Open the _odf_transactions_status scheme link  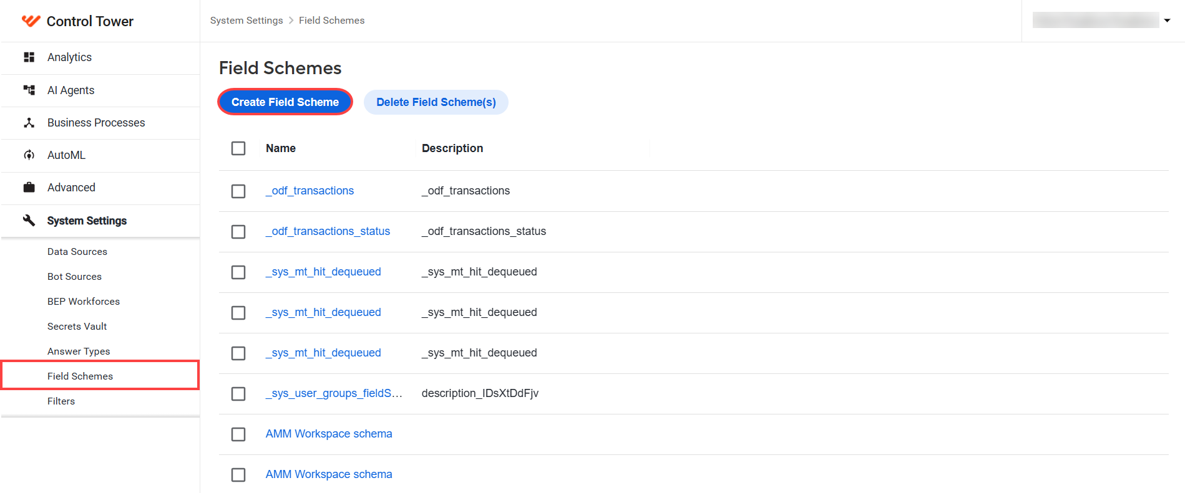(x=328, y=231)
